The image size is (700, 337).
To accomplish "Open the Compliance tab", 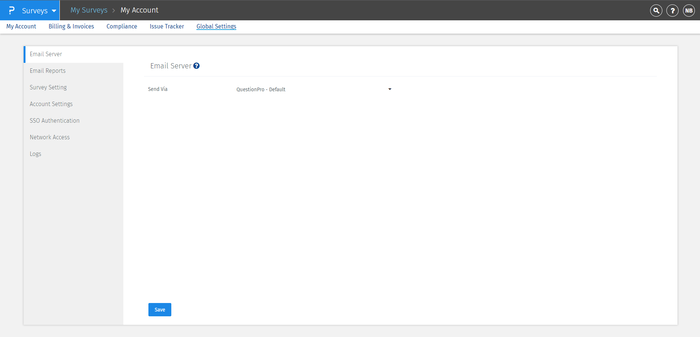I will tap(122, 26).
